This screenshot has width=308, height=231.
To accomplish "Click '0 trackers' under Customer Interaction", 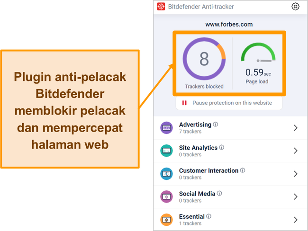I will (190, 178).
